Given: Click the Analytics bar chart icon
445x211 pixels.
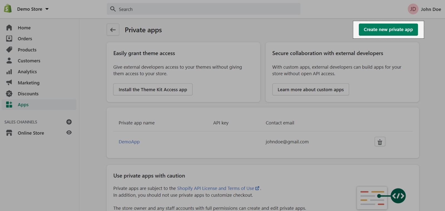Looking at the screenshot, I should click(x=9, y=72).
